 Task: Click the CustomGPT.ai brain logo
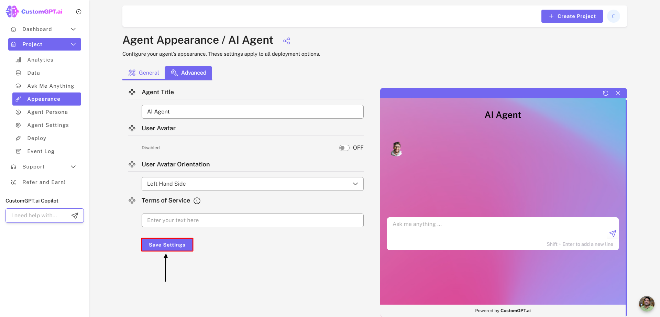coord(12,11)
